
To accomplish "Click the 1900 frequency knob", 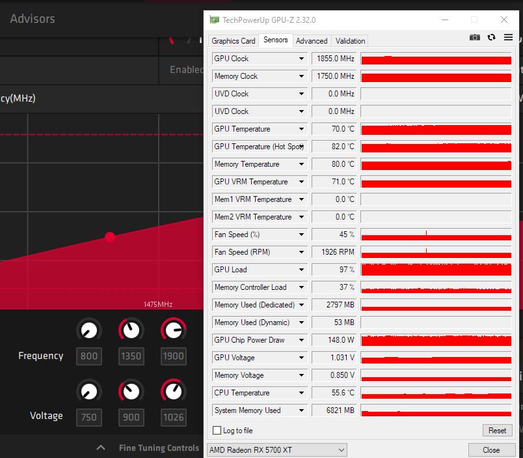I will [x=174, y=330].
